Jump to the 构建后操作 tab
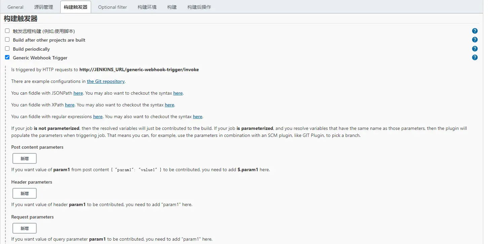The height and width of the screenshot is (244, 488). tap(199, 7)
